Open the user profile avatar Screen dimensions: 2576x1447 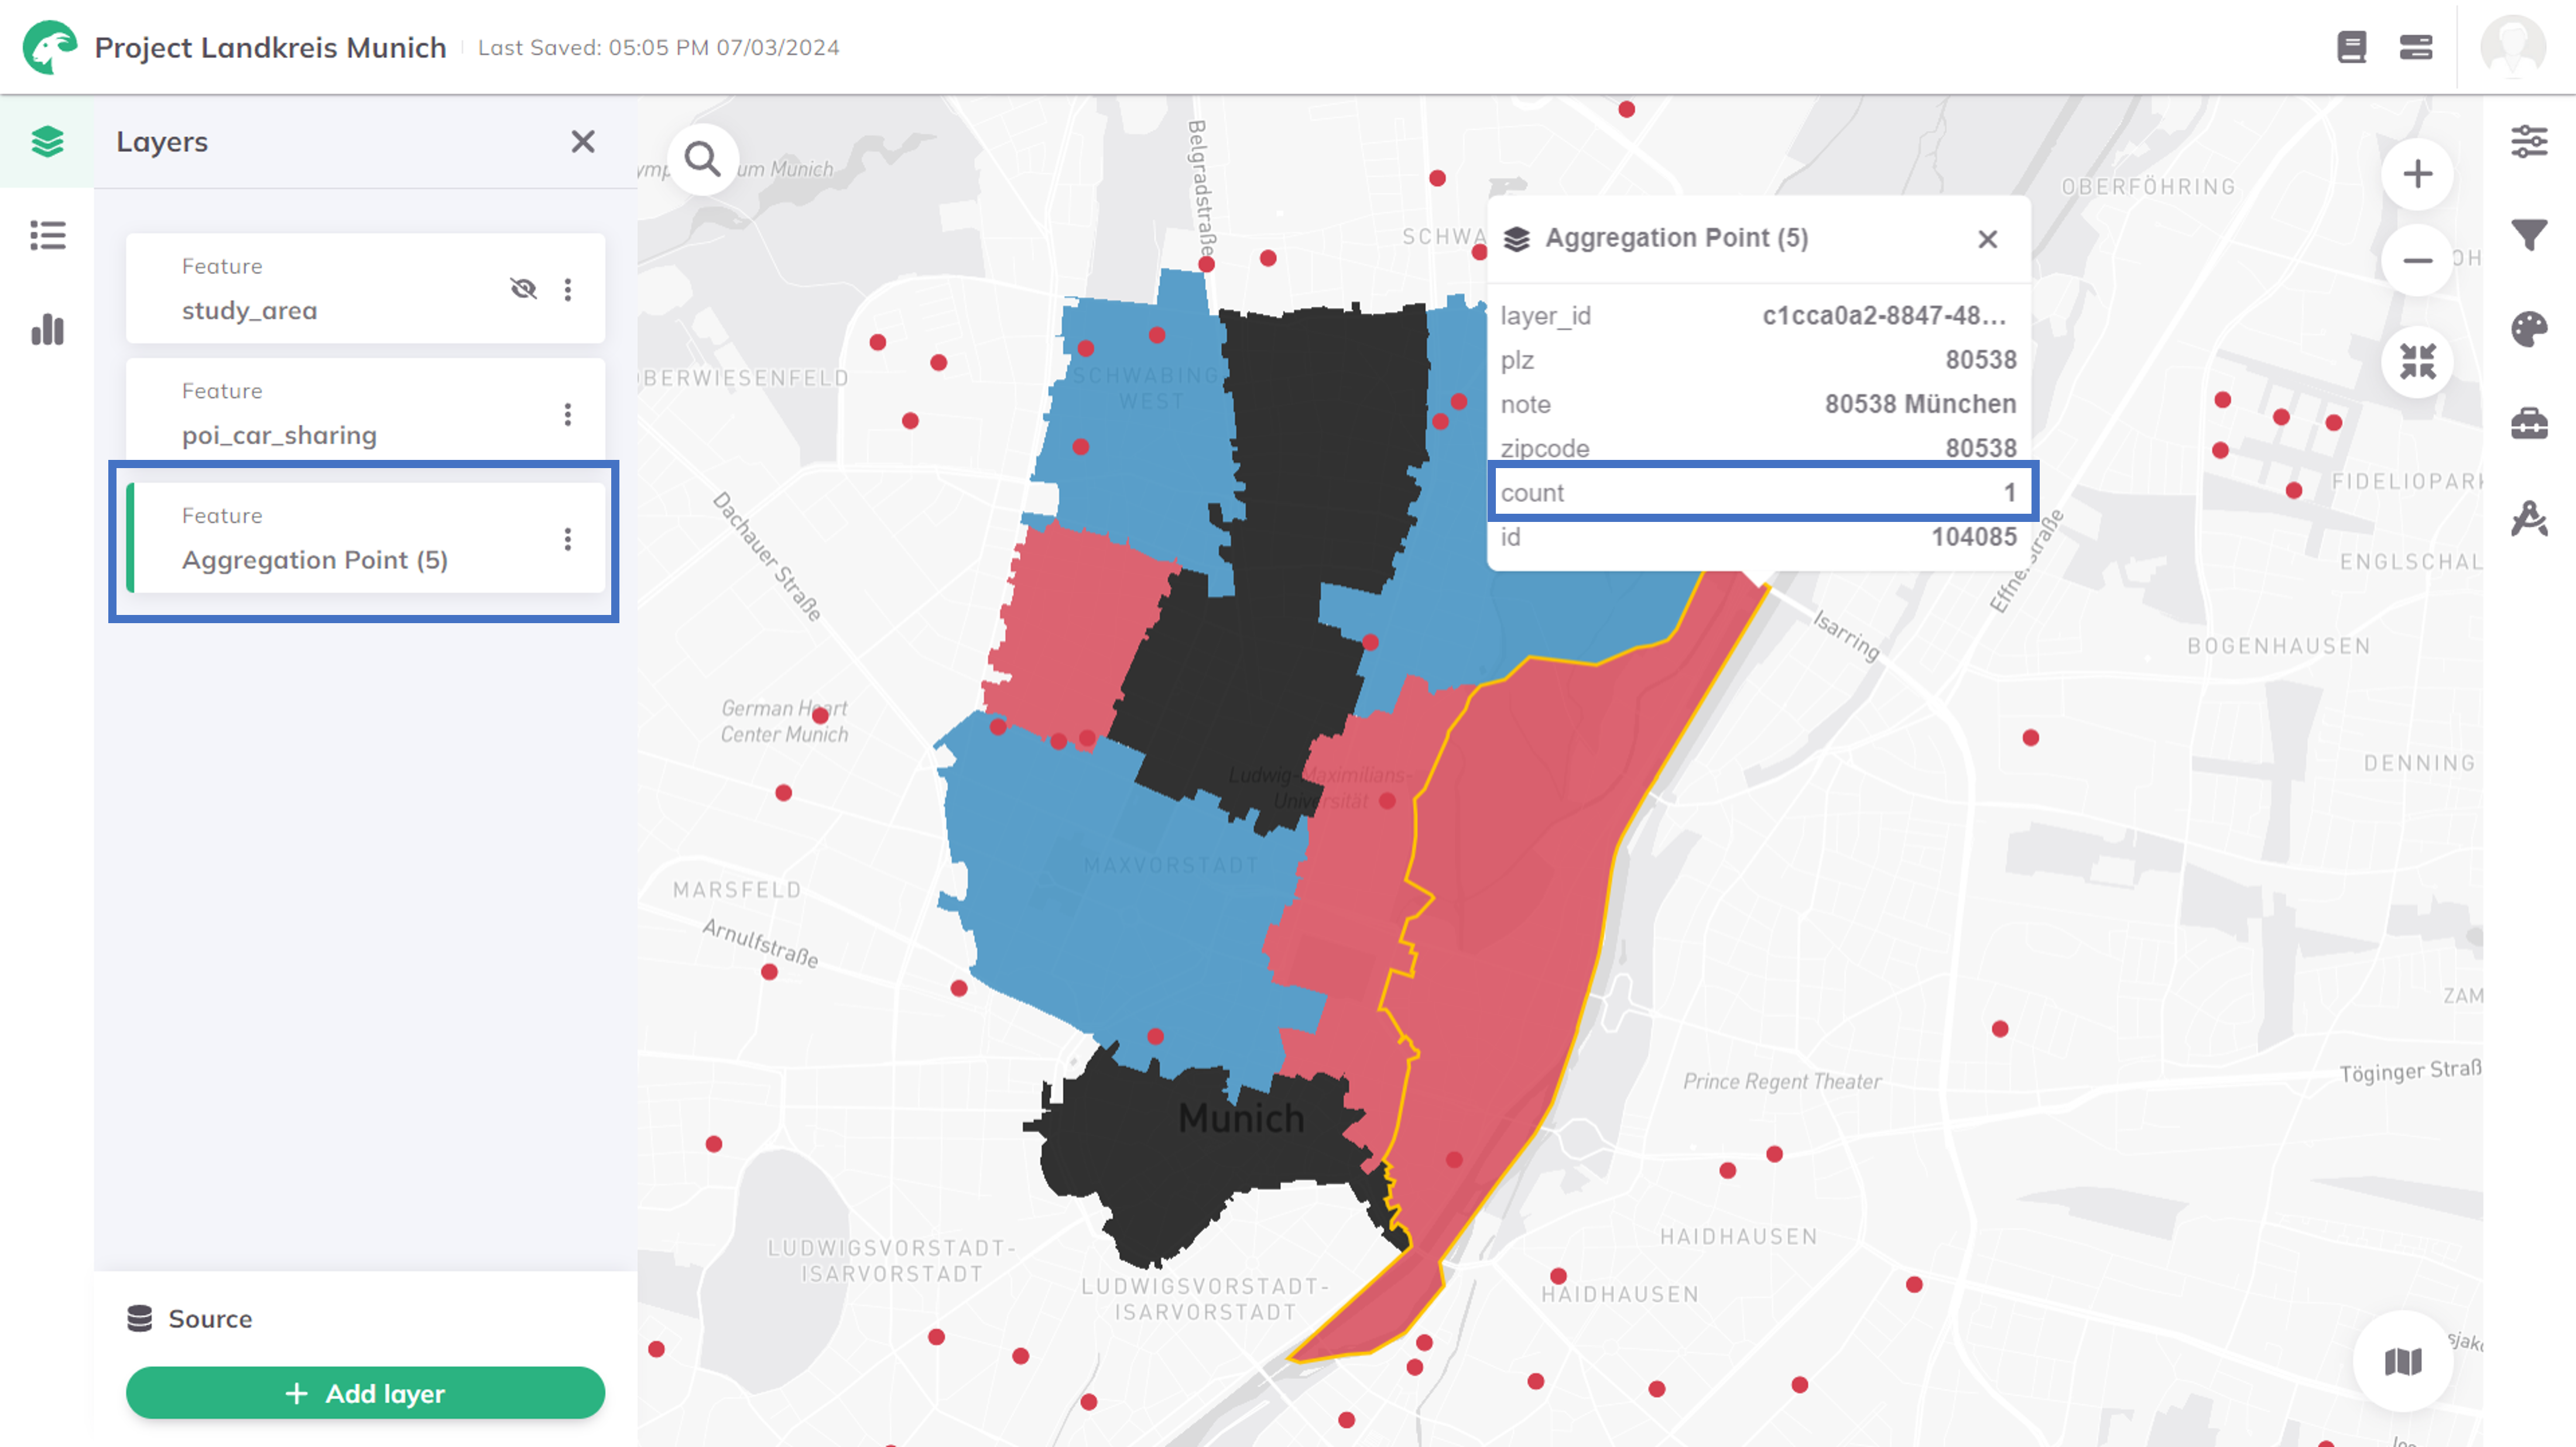pyautogui.click(x=2512, y=47)
